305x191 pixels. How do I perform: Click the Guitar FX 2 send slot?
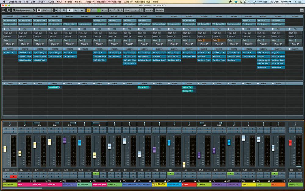tap(189, 91)
